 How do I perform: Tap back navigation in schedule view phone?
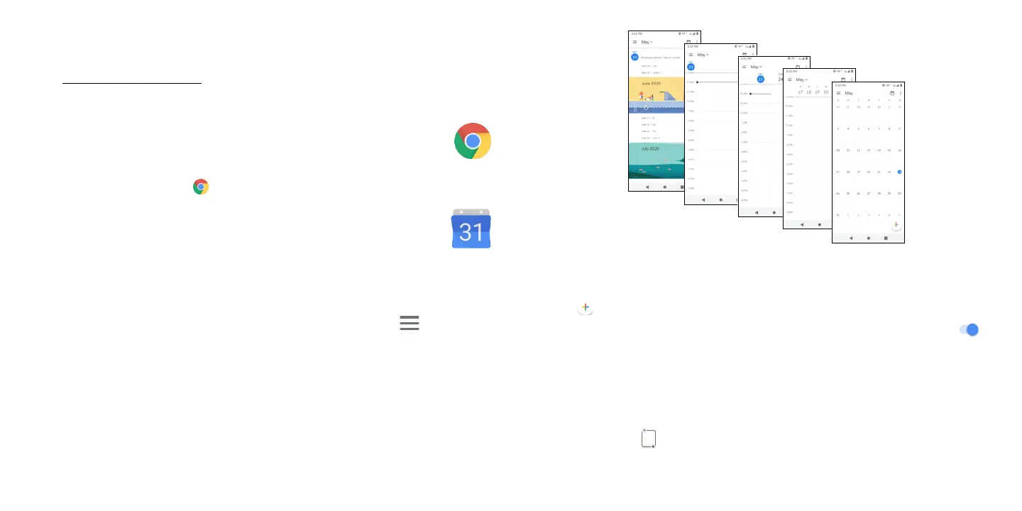(647, 187)
